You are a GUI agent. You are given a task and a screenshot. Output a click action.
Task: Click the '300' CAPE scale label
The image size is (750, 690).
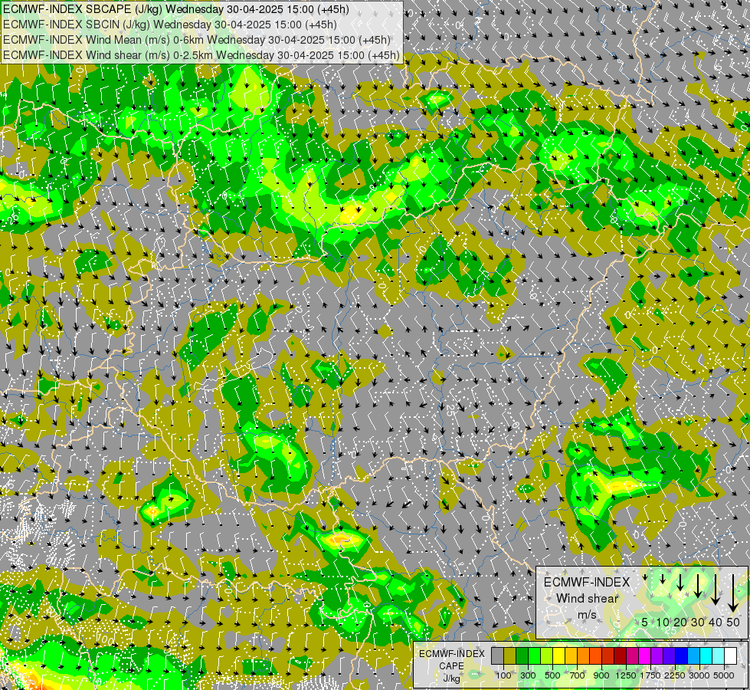pos(528,675)
